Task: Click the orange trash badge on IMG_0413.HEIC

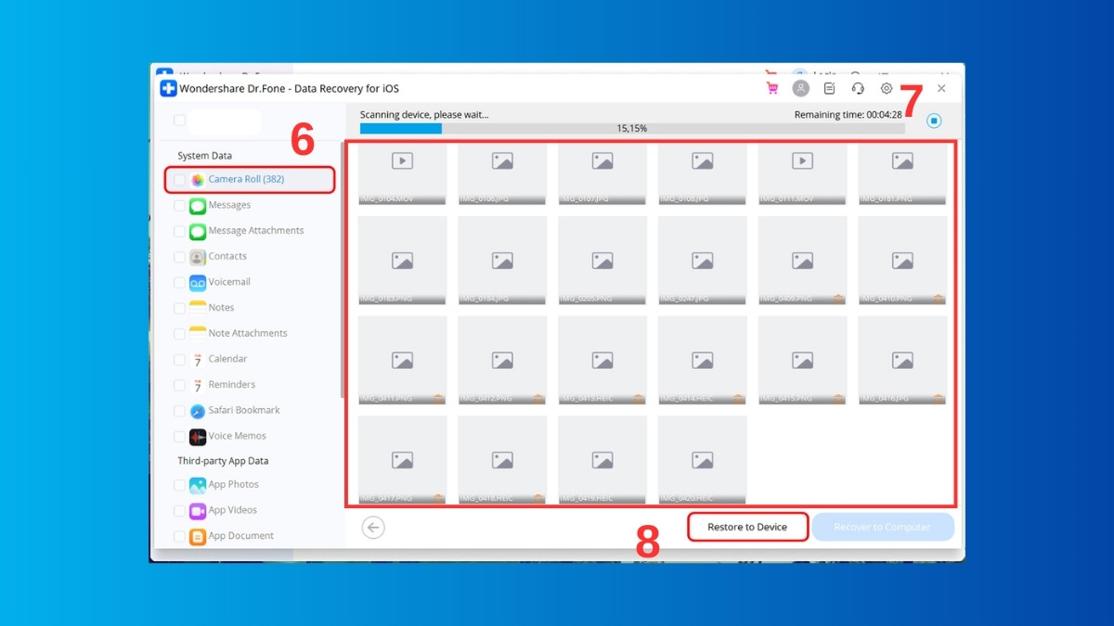Action: click(x=638, y=399)
